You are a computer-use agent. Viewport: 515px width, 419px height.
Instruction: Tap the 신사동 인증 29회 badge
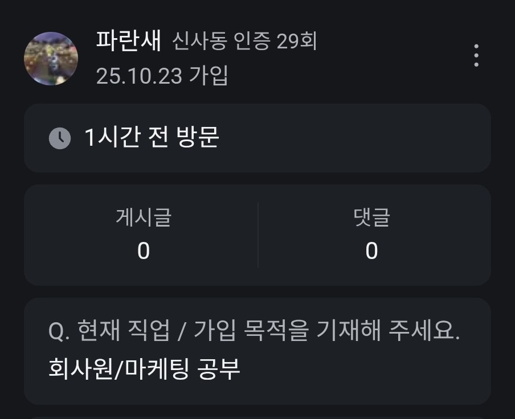coord(244,42)
